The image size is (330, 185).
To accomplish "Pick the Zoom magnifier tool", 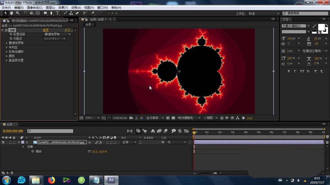I will (17, 13).
